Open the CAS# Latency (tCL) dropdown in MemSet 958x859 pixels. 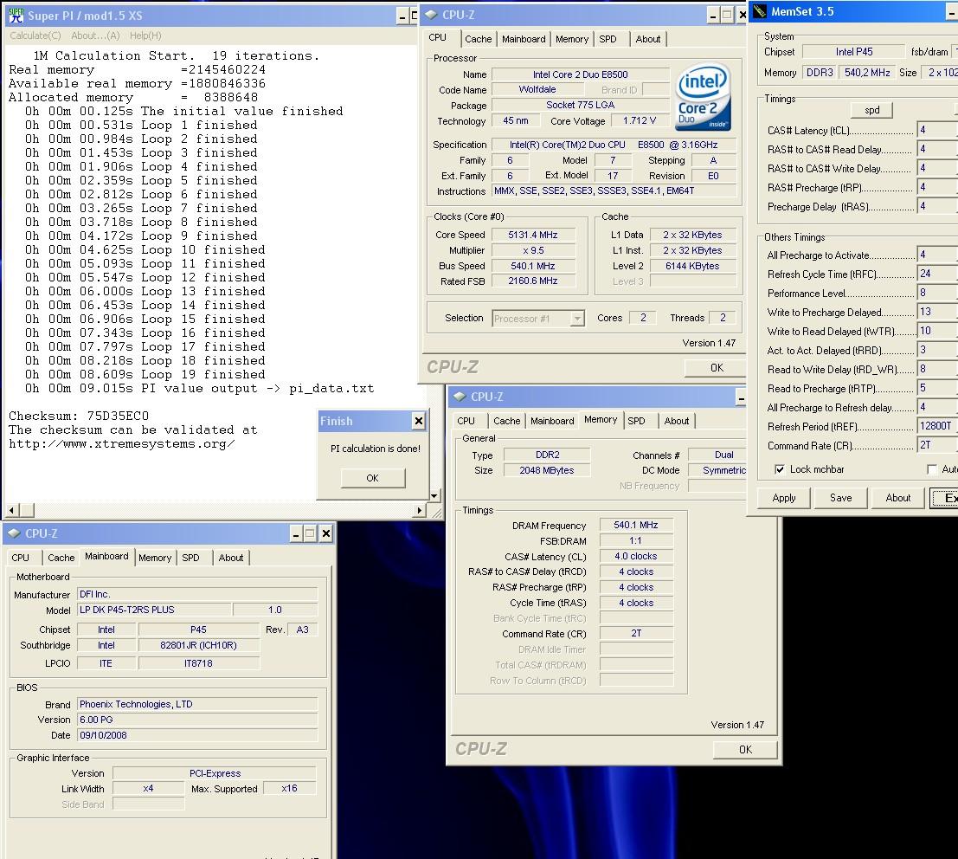point(937,131)
